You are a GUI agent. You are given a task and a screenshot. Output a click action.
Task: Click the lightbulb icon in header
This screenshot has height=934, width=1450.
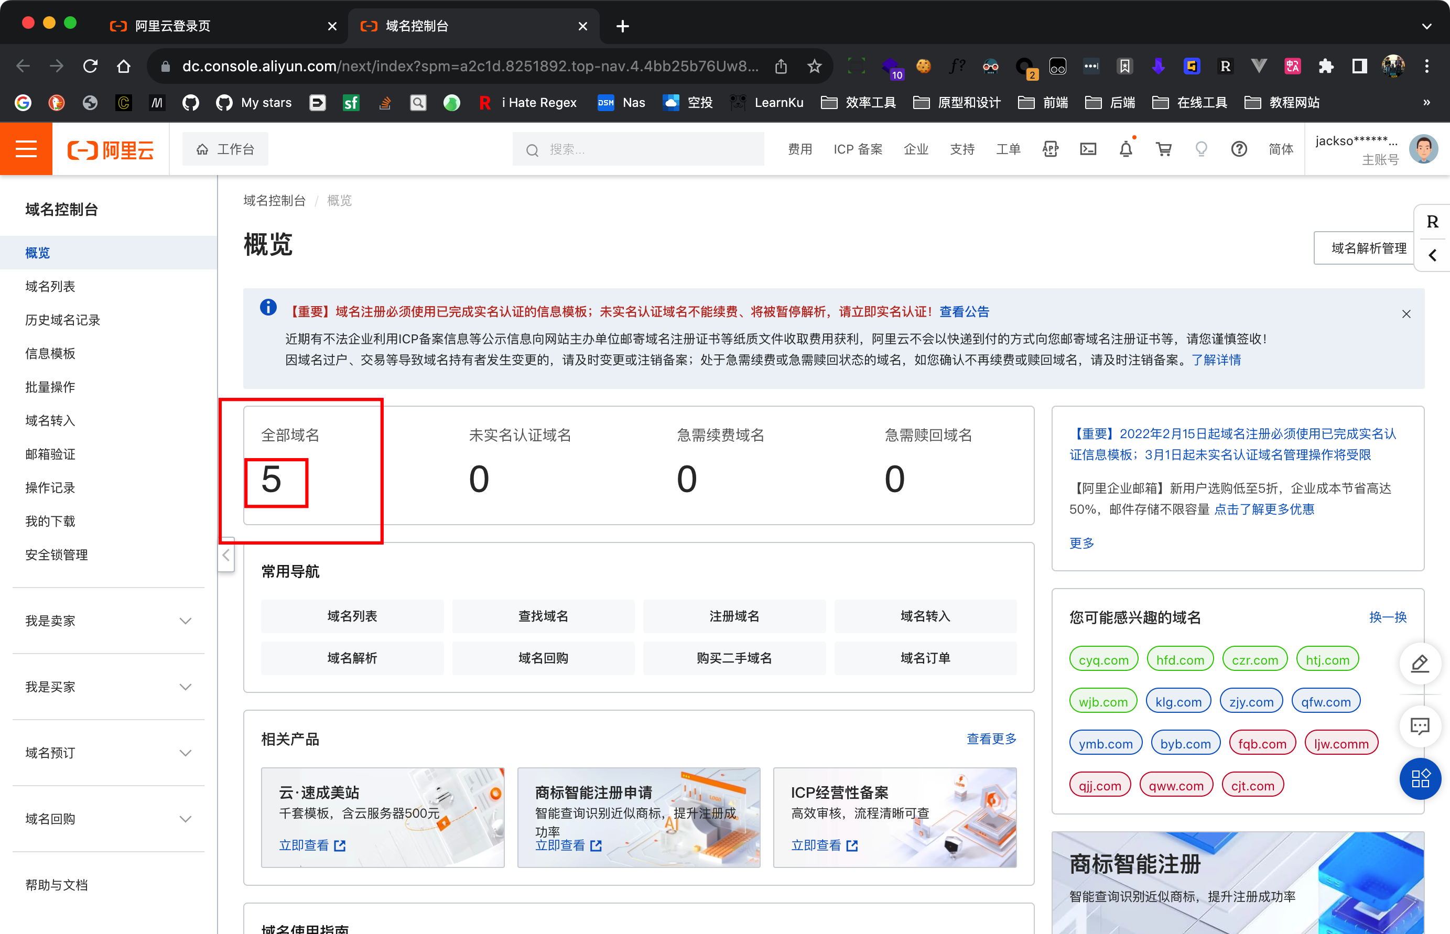pyautogui.click(x=1201, y=149)
